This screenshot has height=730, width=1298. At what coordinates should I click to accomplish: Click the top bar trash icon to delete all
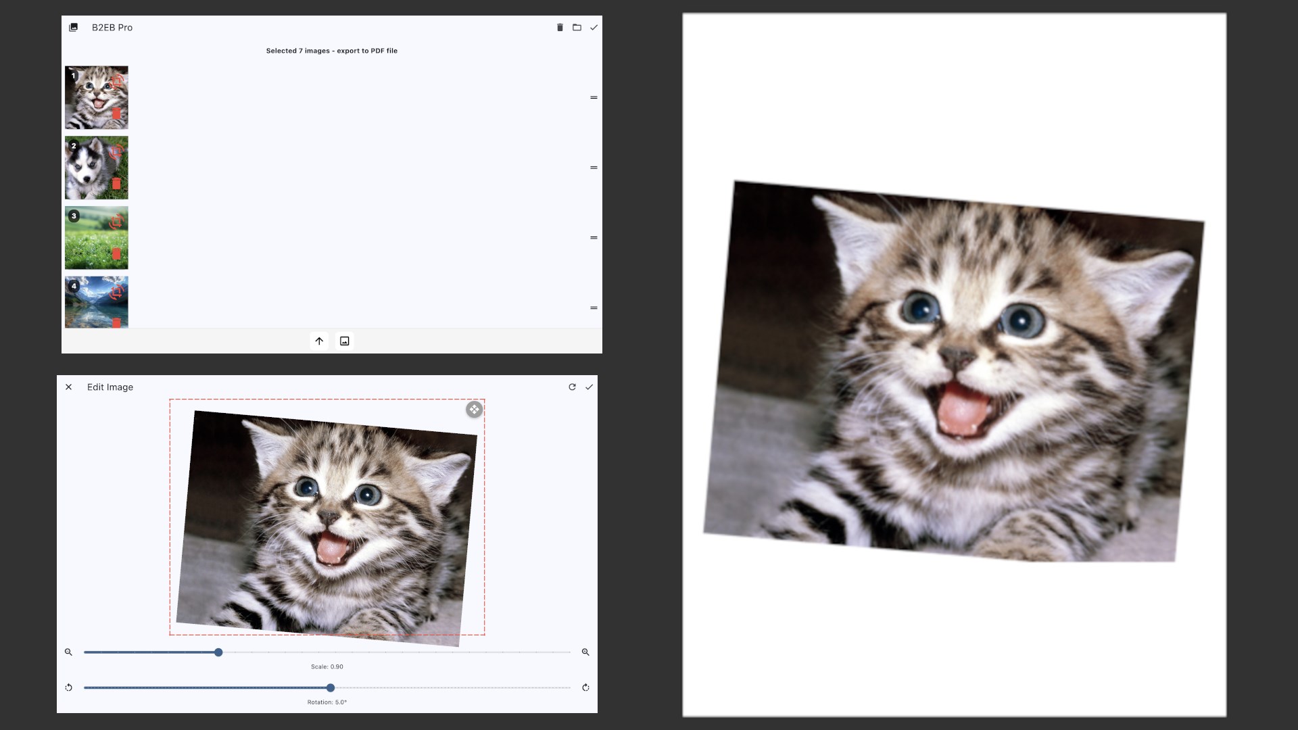pyautogui.click(x=560, y=28)
